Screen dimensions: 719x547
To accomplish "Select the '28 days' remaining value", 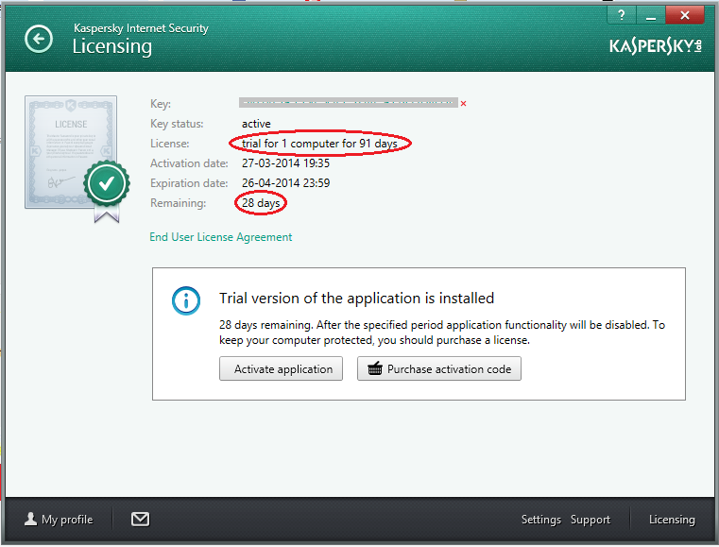I will pos(261,203).
